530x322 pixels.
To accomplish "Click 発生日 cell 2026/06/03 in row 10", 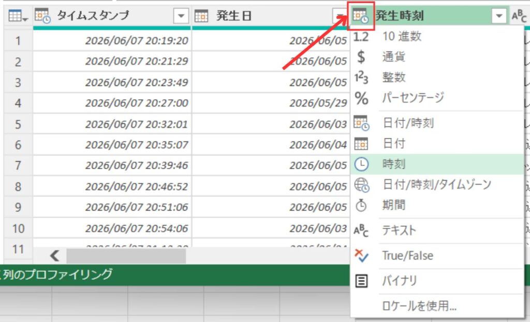I will point(271,229).
